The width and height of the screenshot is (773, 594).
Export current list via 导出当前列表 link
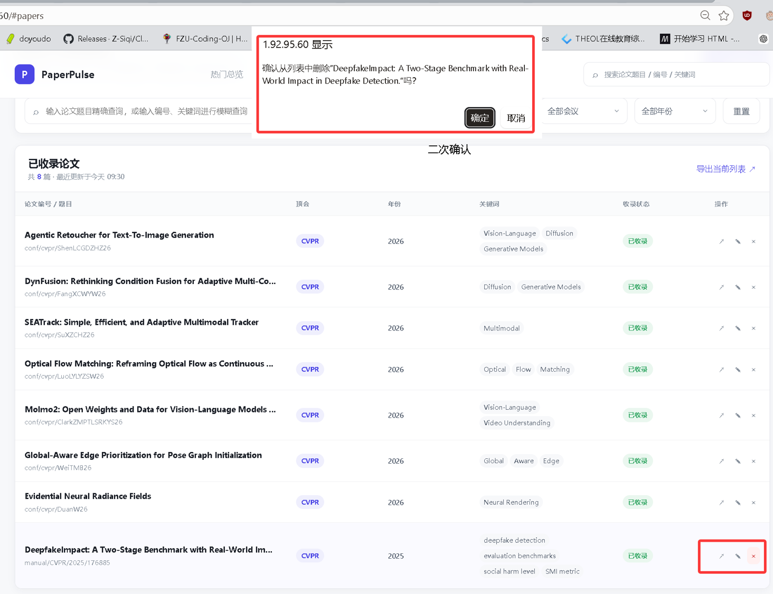point(725,169)
